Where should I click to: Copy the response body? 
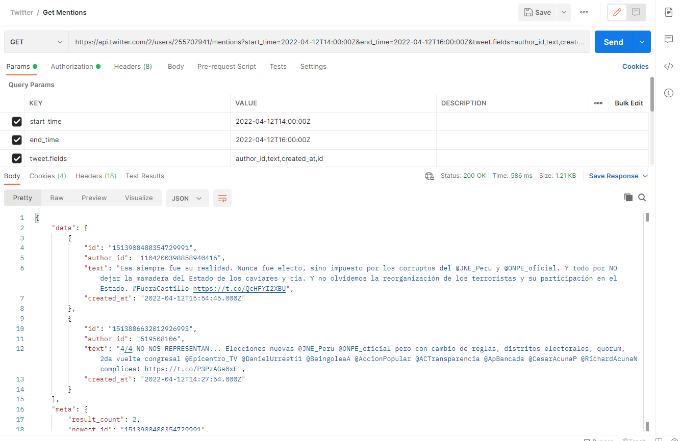coord(628,197)
